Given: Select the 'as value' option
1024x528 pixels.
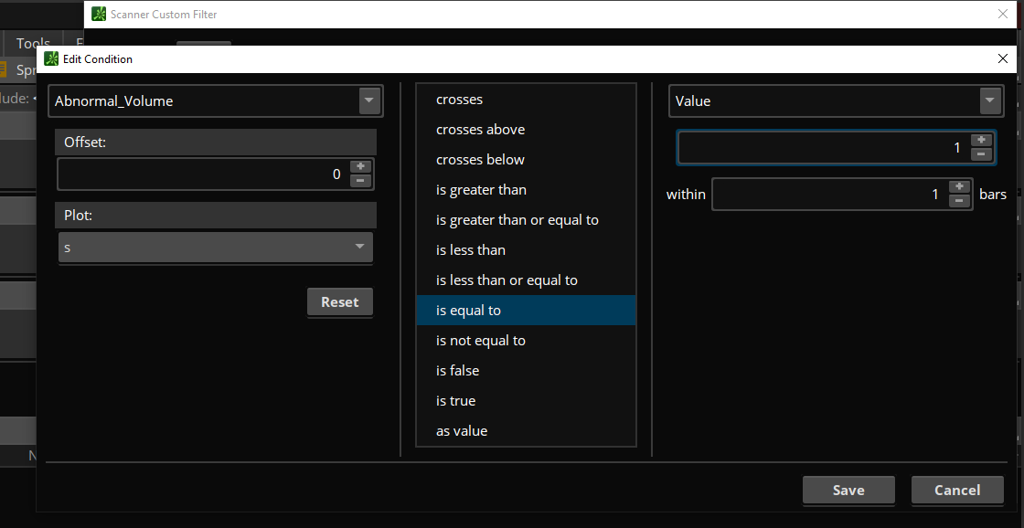Looking at the screenshot, I should (462, 431).
